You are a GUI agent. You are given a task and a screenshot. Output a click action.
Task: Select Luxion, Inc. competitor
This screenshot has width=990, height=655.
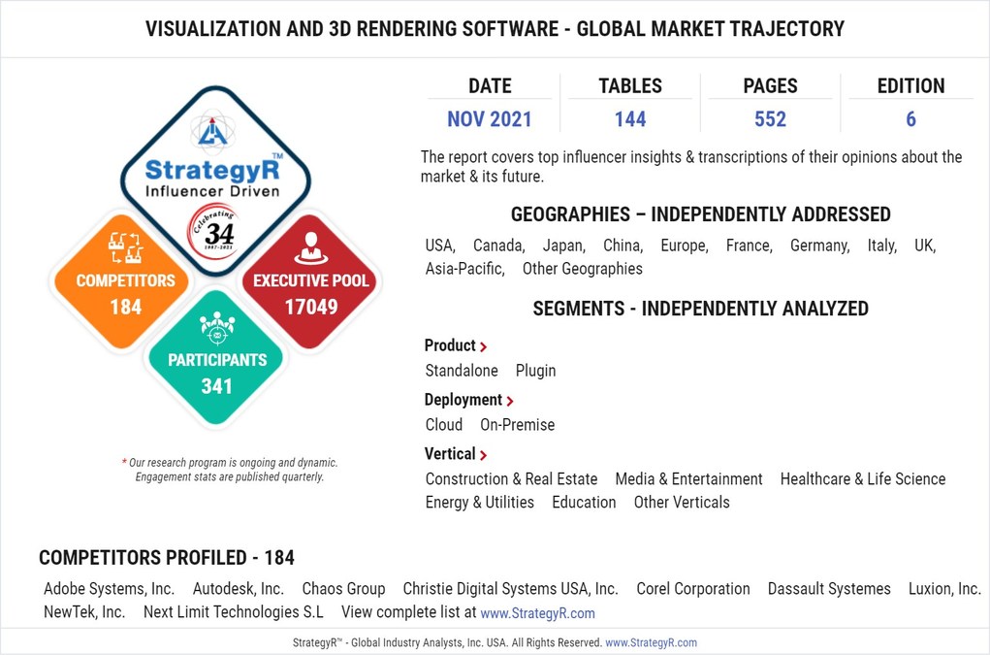[944, 589]
